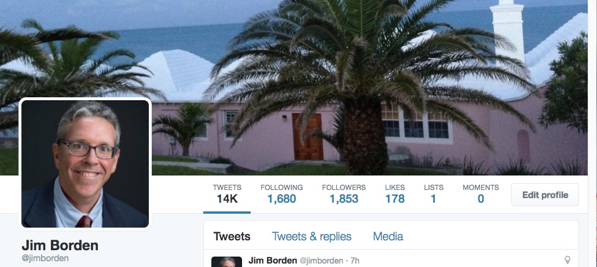The image size is (597, 267).
Task: Switch to Tweets & replies tab
Action: pos(312,236)
